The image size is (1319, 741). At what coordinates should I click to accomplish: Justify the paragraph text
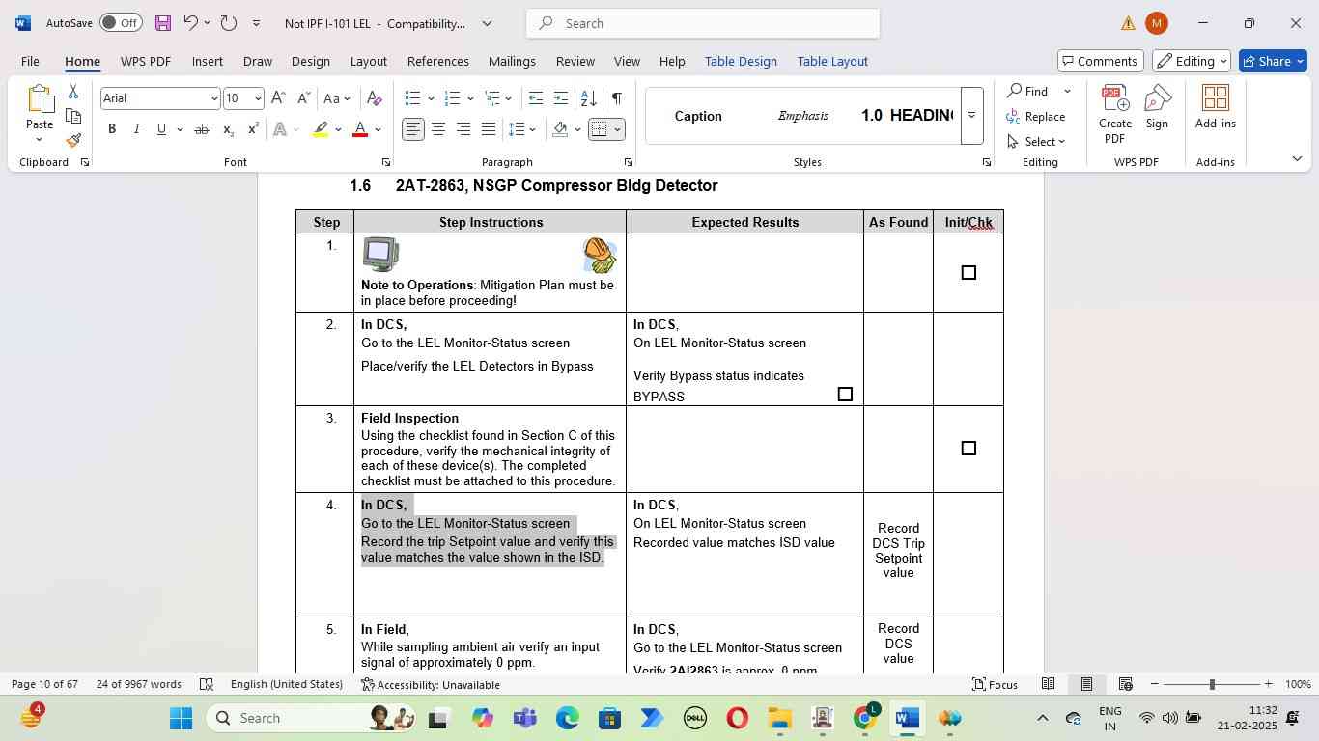pos(489,129)
